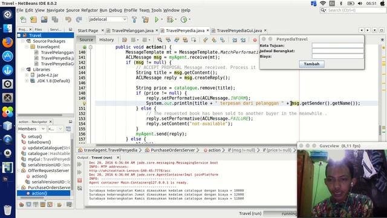The height and width of the screenshot is (218, 387).
Task: Click Find Next Occurrence icon
Action: [177, 40]
